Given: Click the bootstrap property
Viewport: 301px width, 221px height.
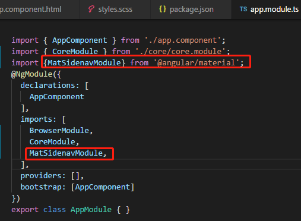Looking at the screenshot, I should (41, 187).
